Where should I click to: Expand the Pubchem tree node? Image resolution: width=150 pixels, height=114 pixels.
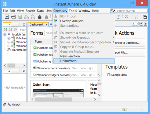[9, 38]
